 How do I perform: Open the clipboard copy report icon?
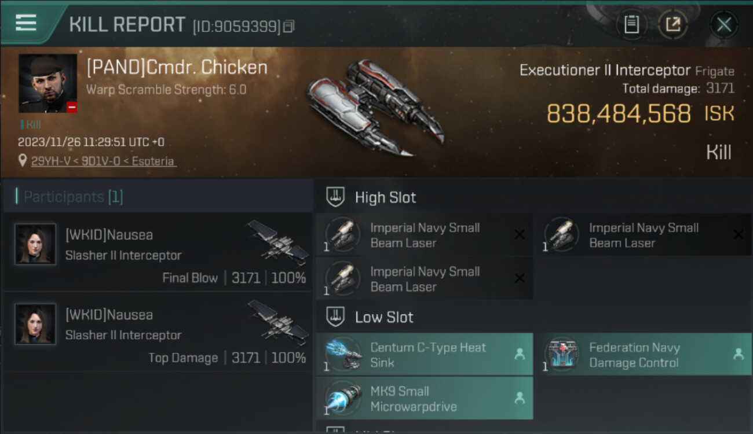[x=631, y=24]
